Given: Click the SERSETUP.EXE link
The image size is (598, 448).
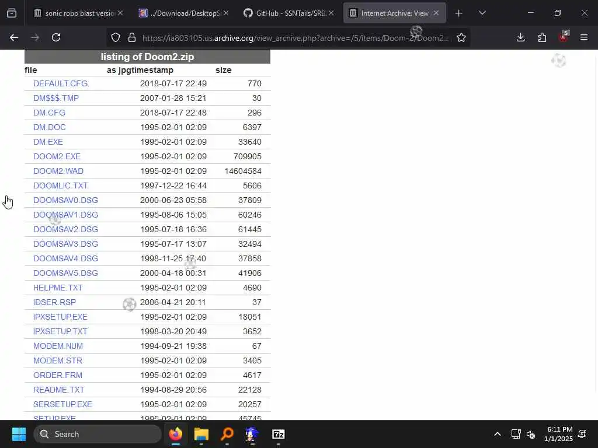Looking at the screenshot, I should click(x=62, y=404).
